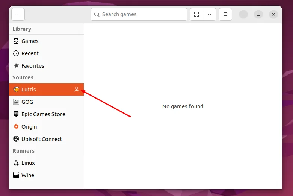The height and width of the screenshot is (196, 293).
Task: Select the Linux runner
Action: click(47, 163)
